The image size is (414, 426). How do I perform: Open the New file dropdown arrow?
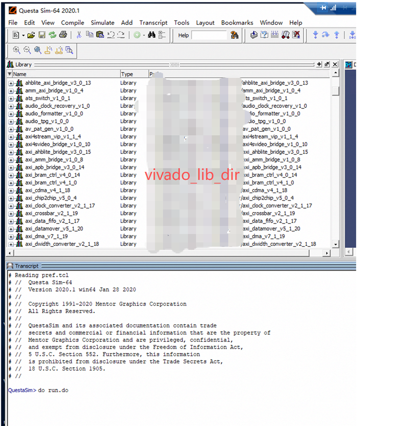coord(23,35)
